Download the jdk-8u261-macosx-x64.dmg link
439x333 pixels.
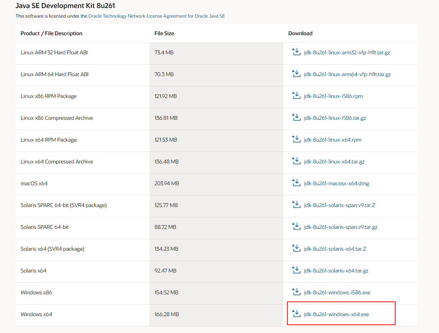[337, 184]
